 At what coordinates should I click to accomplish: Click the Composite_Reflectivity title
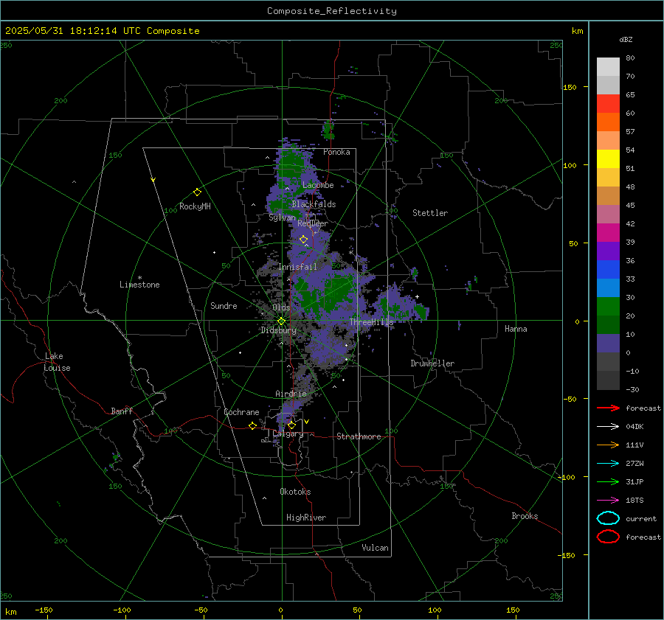pos(331,11)
